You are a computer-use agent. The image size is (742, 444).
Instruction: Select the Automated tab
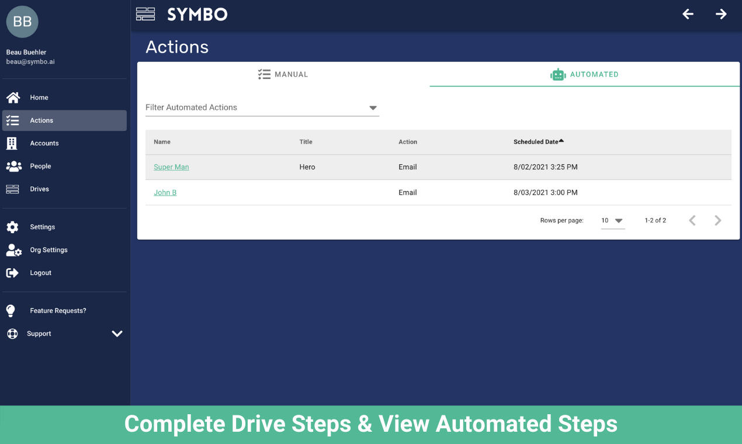point(585,74)
